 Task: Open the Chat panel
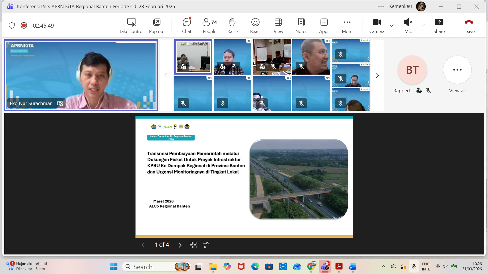pyautogui.click(x=187, y=25)
